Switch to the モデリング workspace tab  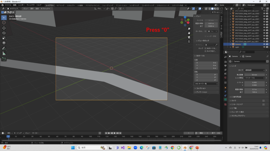(x=60, y=5)
